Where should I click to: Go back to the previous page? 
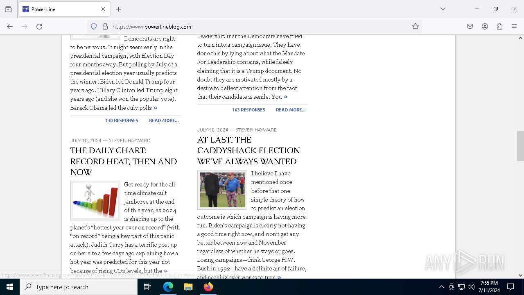[10, 27]
